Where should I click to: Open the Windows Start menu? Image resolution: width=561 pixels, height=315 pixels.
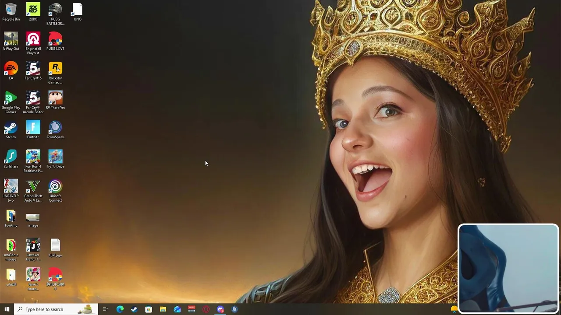(x=7, y=309)
